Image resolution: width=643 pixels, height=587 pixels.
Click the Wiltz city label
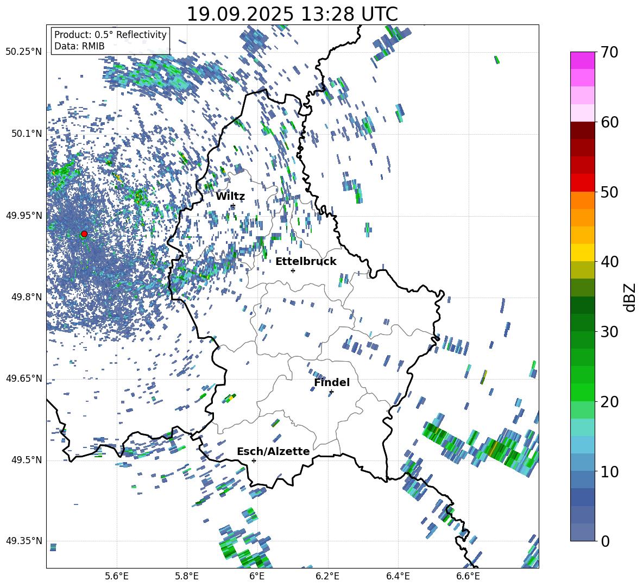click(230, 197)
